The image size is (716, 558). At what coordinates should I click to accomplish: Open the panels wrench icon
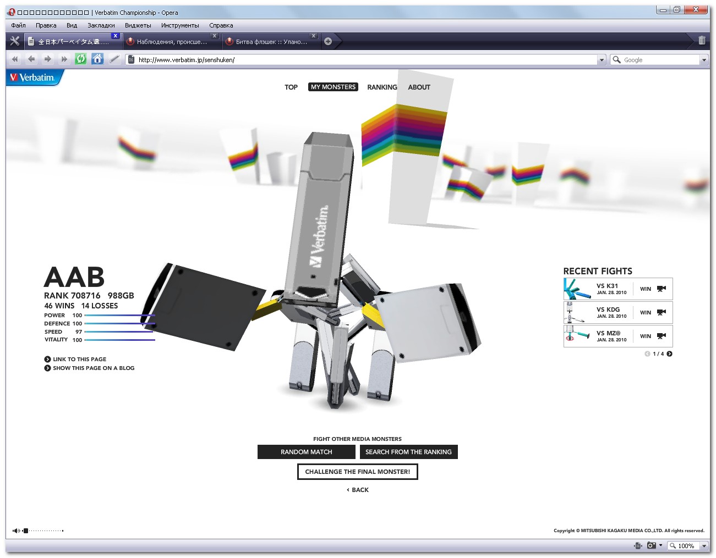(15, 41)
